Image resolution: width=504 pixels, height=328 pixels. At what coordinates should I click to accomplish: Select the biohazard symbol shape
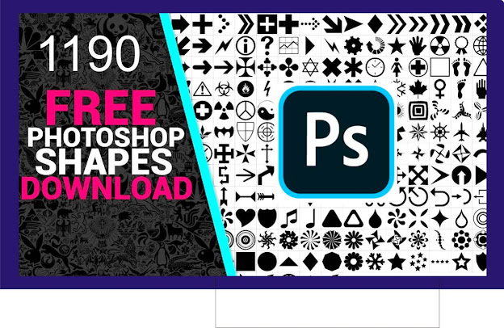pyautogui.click(x=224, y=89)
